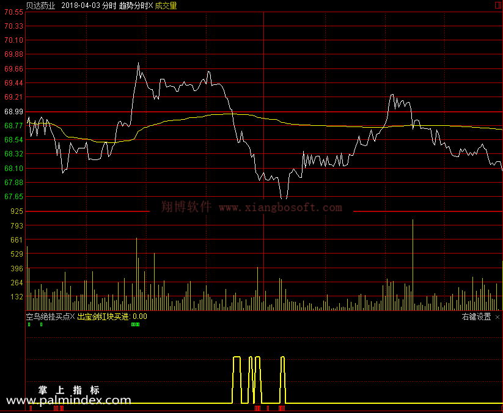
Task: Click price axis label 69.88
Action: coord(14,54)
